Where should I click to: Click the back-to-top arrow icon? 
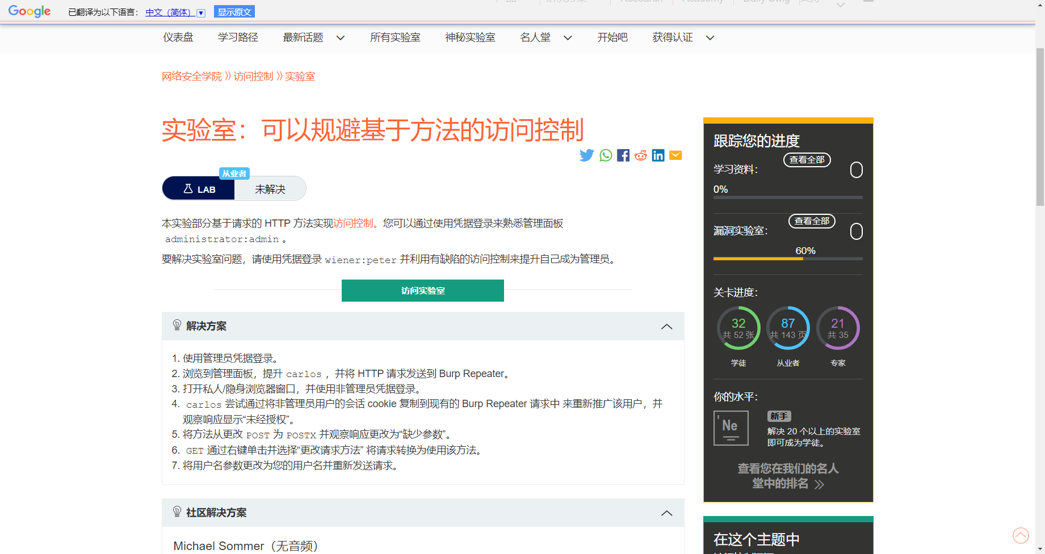pyautogui.click(x=1021, y=535)
